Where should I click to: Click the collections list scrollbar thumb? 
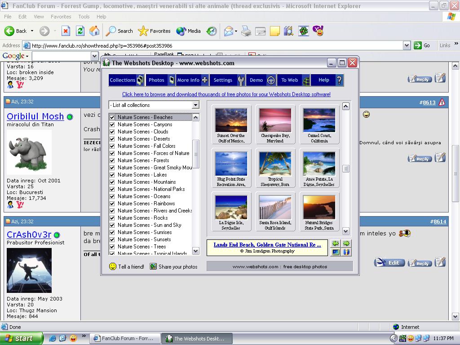[196, 154]
